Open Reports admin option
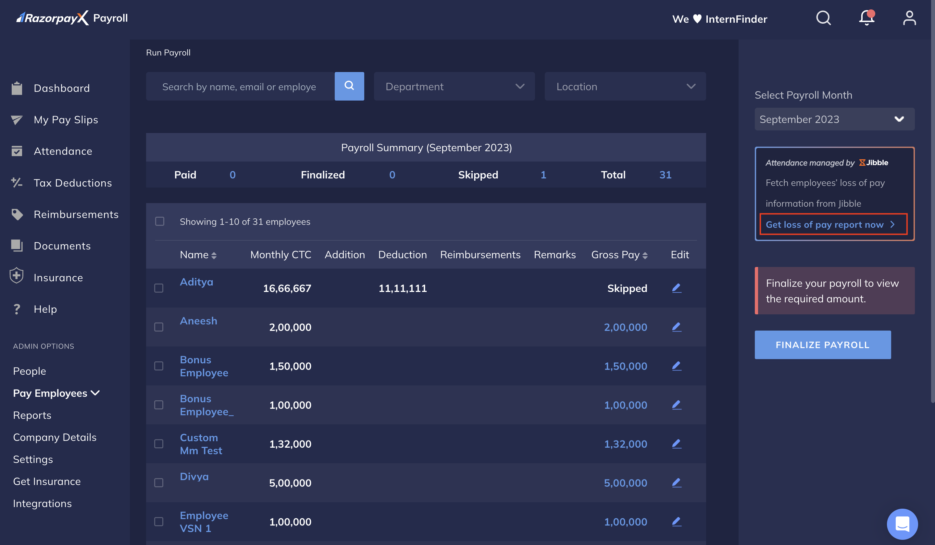Viewport: 935px width, 545px height. (x=32, y=415)
